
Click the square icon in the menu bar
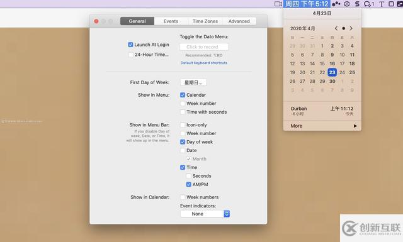391,4
